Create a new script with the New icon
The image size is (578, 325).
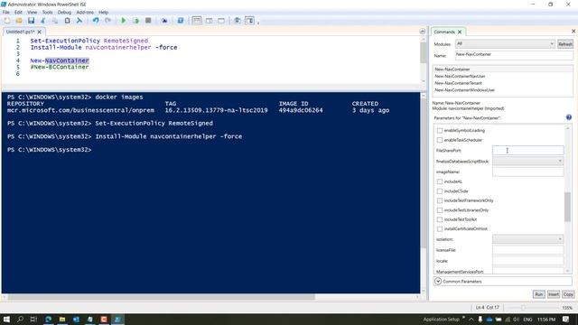(x=7, y=21)
